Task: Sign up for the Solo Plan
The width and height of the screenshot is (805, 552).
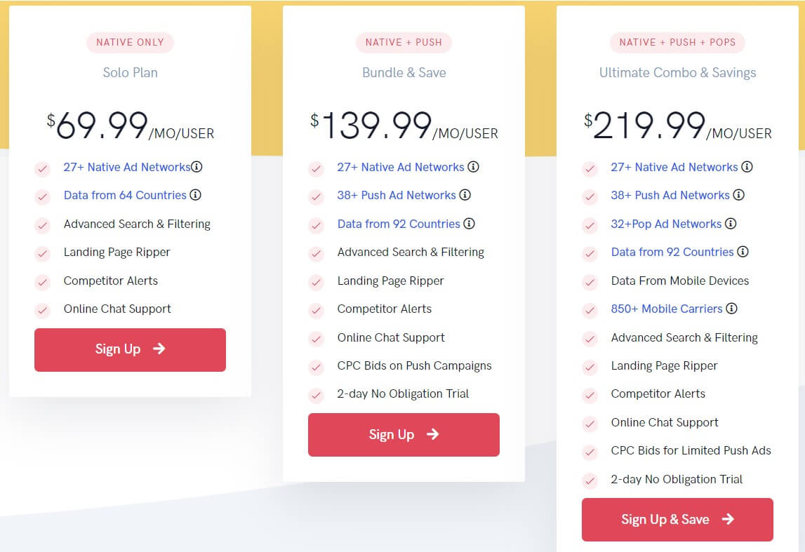Action: (130, 349)
